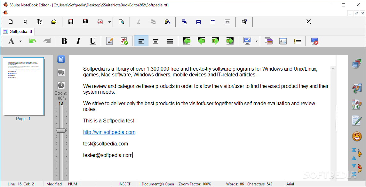Export the document to PDF

[x=100, y=22]
